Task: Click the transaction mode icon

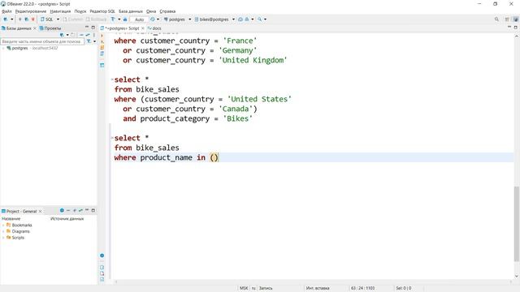Action: pos(113,19)
